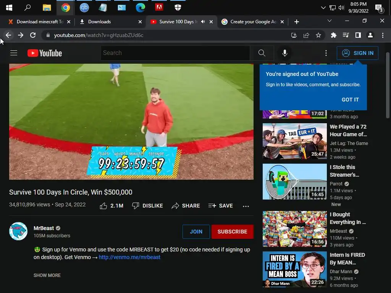
Task: Close the Downloads tab
Action: pyautogui.click(x=140, y=22)
